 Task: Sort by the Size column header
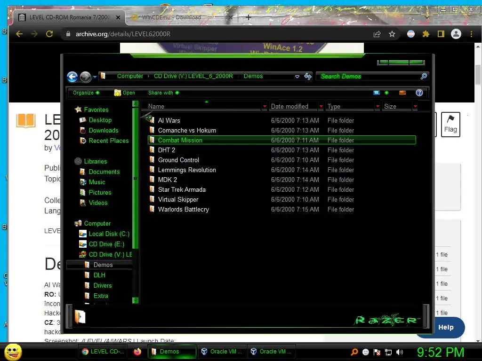point(397,106)
